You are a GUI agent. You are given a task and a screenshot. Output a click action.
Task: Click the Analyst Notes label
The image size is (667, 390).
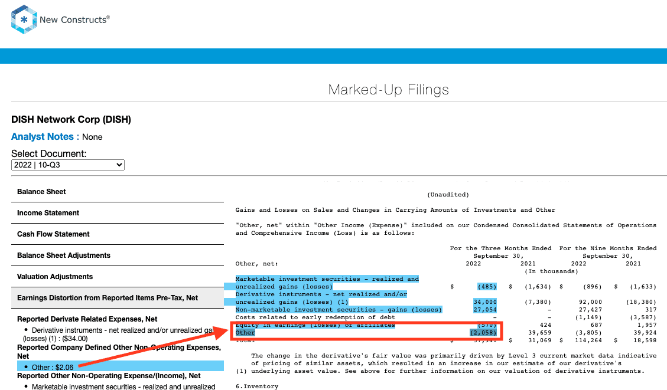(x=45, y=137)
